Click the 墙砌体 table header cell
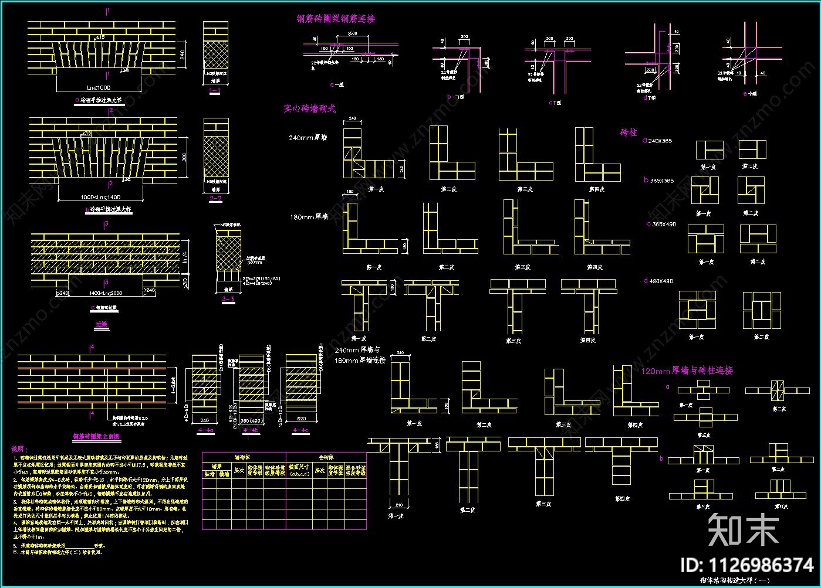 point(243,457)
